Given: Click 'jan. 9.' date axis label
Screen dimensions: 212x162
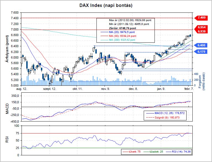Looking at the screenshot, I should pos(161,89).
